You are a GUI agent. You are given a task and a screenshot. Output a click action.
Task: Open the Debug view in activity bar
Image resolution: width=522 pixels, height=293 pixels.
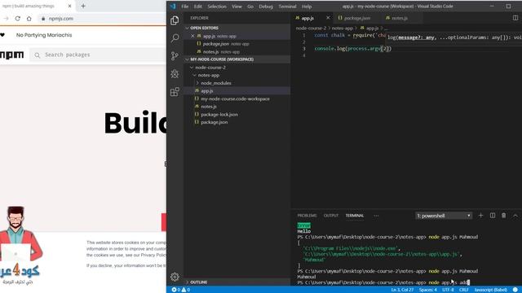coord(175,74)
